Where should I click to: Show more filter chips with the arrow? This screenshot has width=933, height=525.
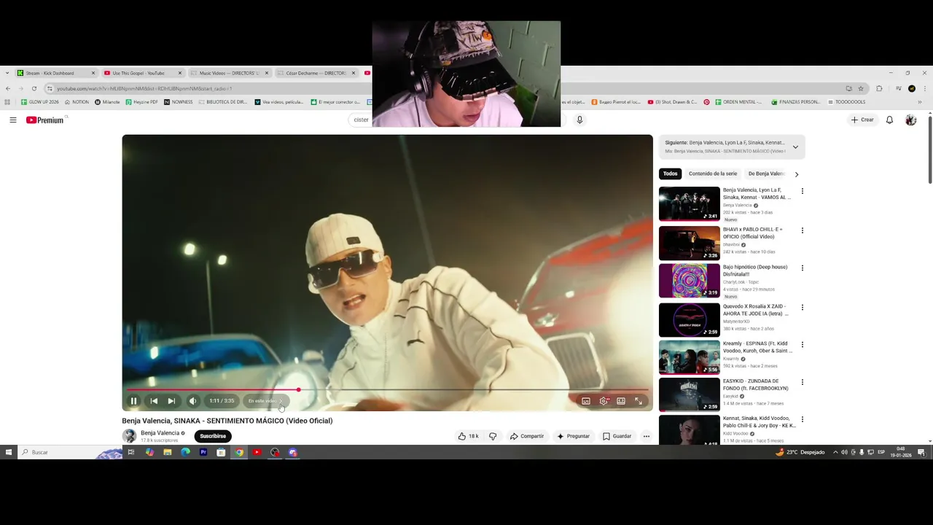click(x=797, y=174)
